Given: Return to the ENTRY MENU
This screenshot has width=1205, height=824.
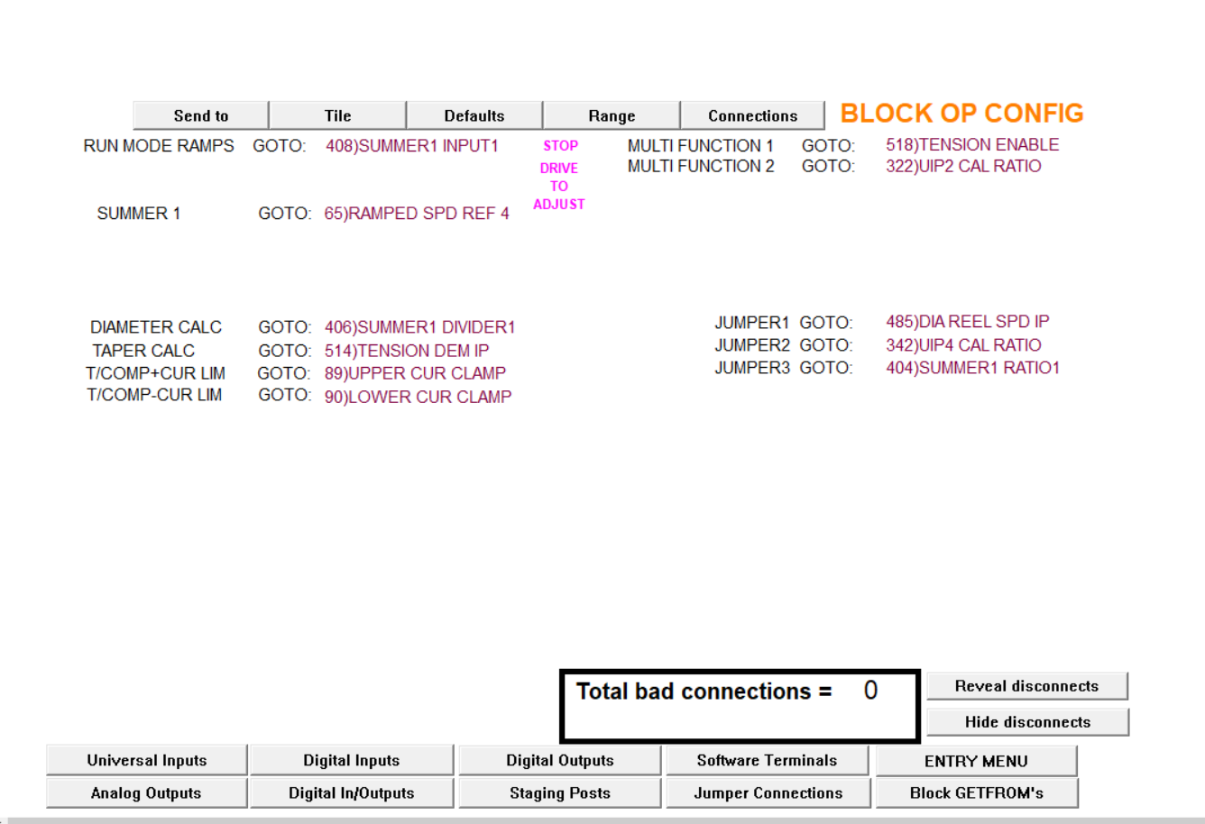Looking at the screenshot, I should (976, 761).
